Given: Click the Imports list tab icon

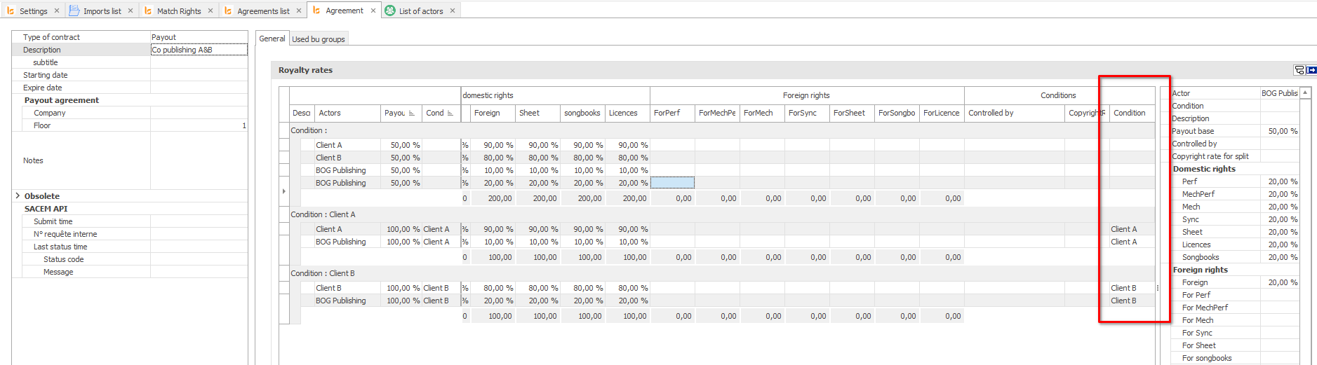Looking at the screenshot, I should [74, 11].
